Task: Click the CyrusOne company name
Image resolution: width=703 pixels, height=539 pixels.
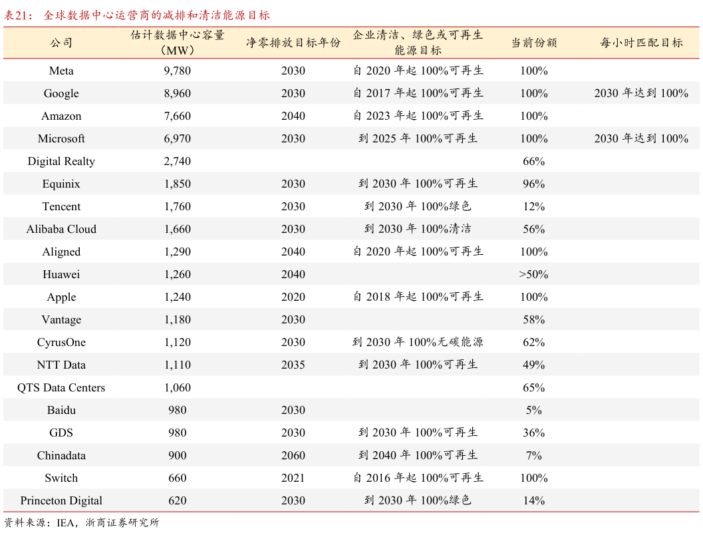Action: coord(61,343)
